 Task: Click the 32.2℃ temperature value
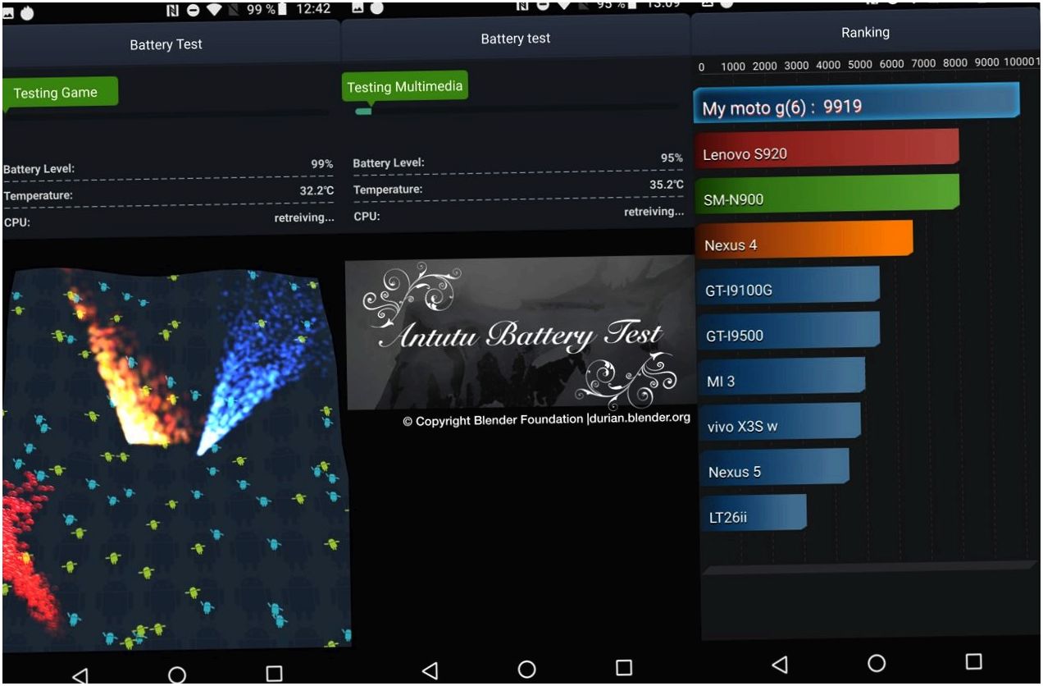point(317,191)
